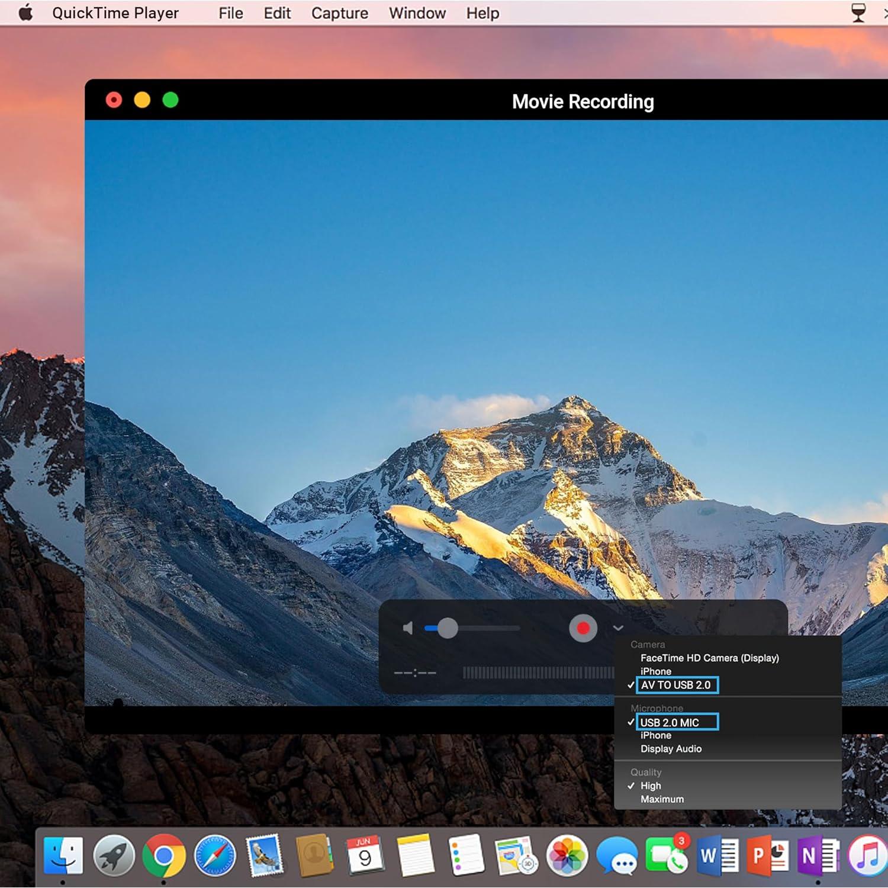Screen dimensions: 888x888
Task: Launch Microsoft Word from the dock
Action: point(717,855)
